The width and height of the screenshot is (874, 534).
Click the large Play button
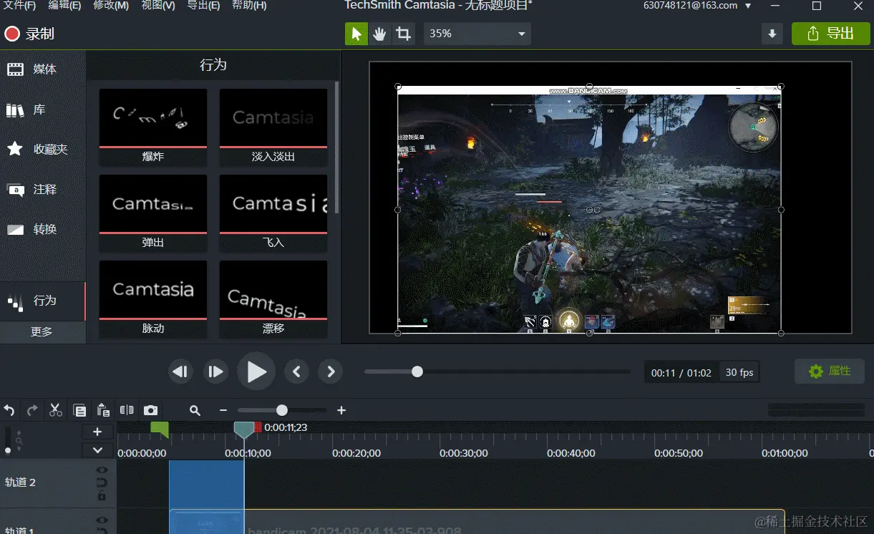click(x=256, y=372)
